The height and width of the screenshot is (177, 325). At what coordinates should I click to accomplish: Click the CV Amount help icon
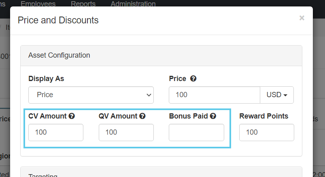pos(72,116)
